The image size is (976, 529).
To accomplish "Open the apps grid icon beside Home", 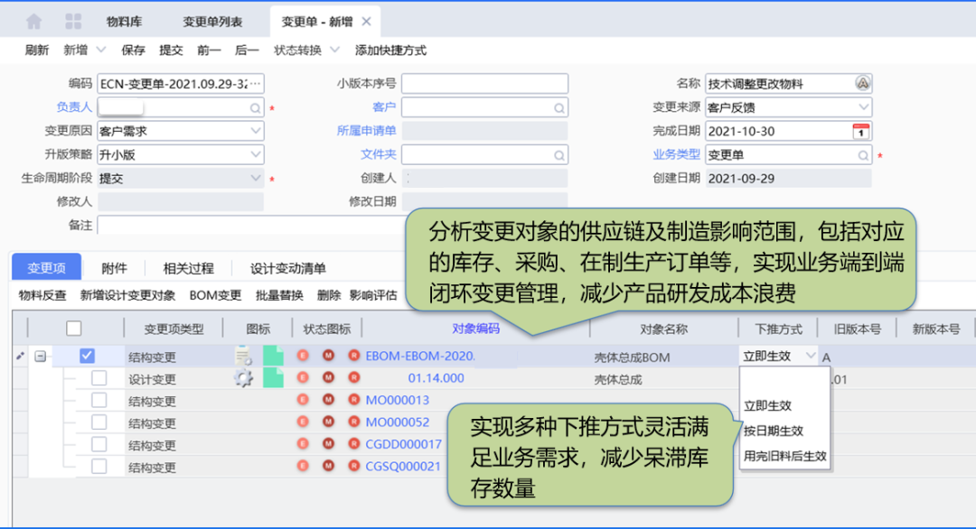I will coord(72,20).
